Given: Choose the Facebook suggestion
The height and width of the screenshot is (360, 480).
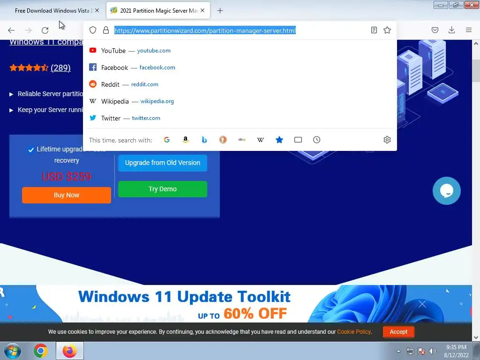Looking at the screenshot, I should 240,67.
